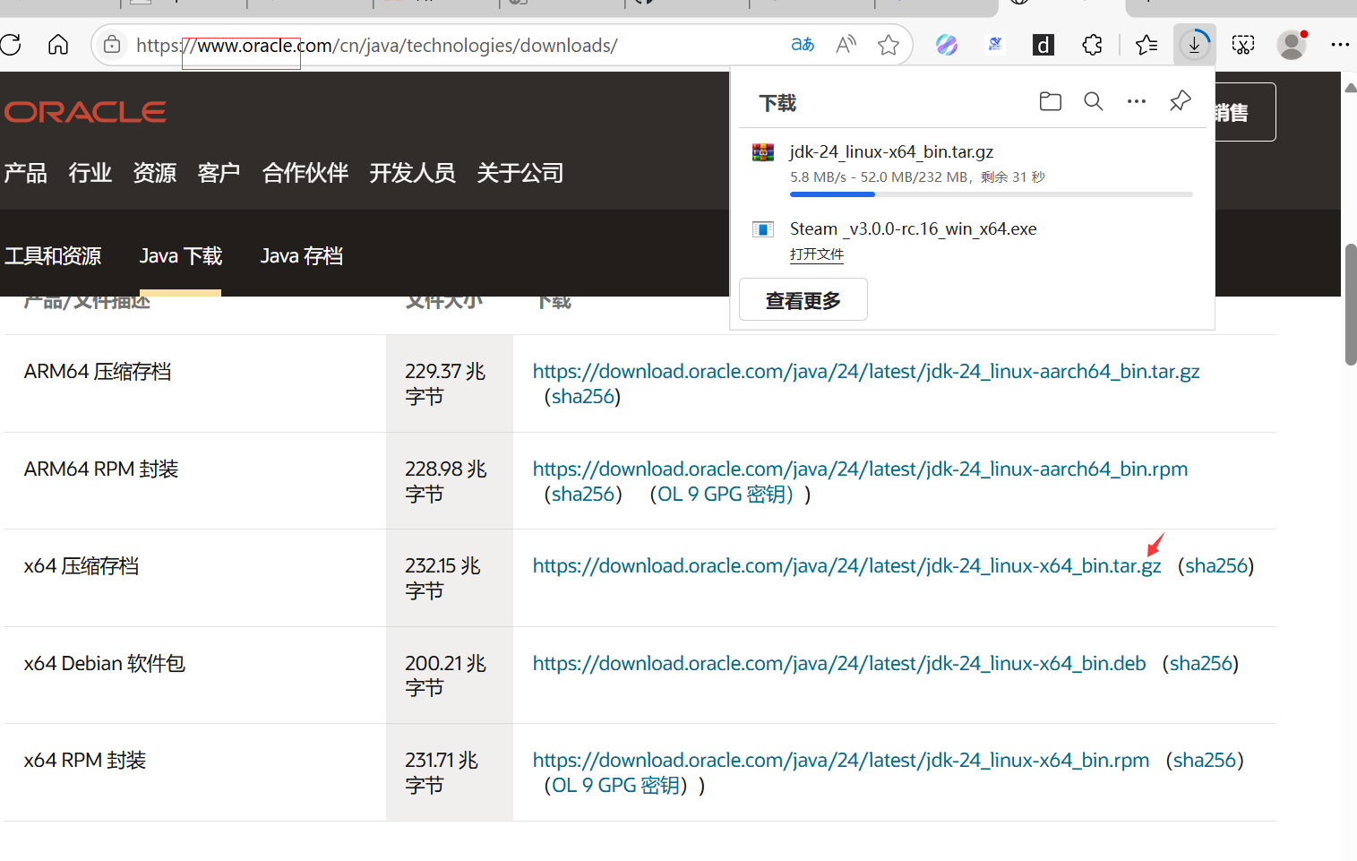Click 打开文件 link for Steam exe

(817, 254)
